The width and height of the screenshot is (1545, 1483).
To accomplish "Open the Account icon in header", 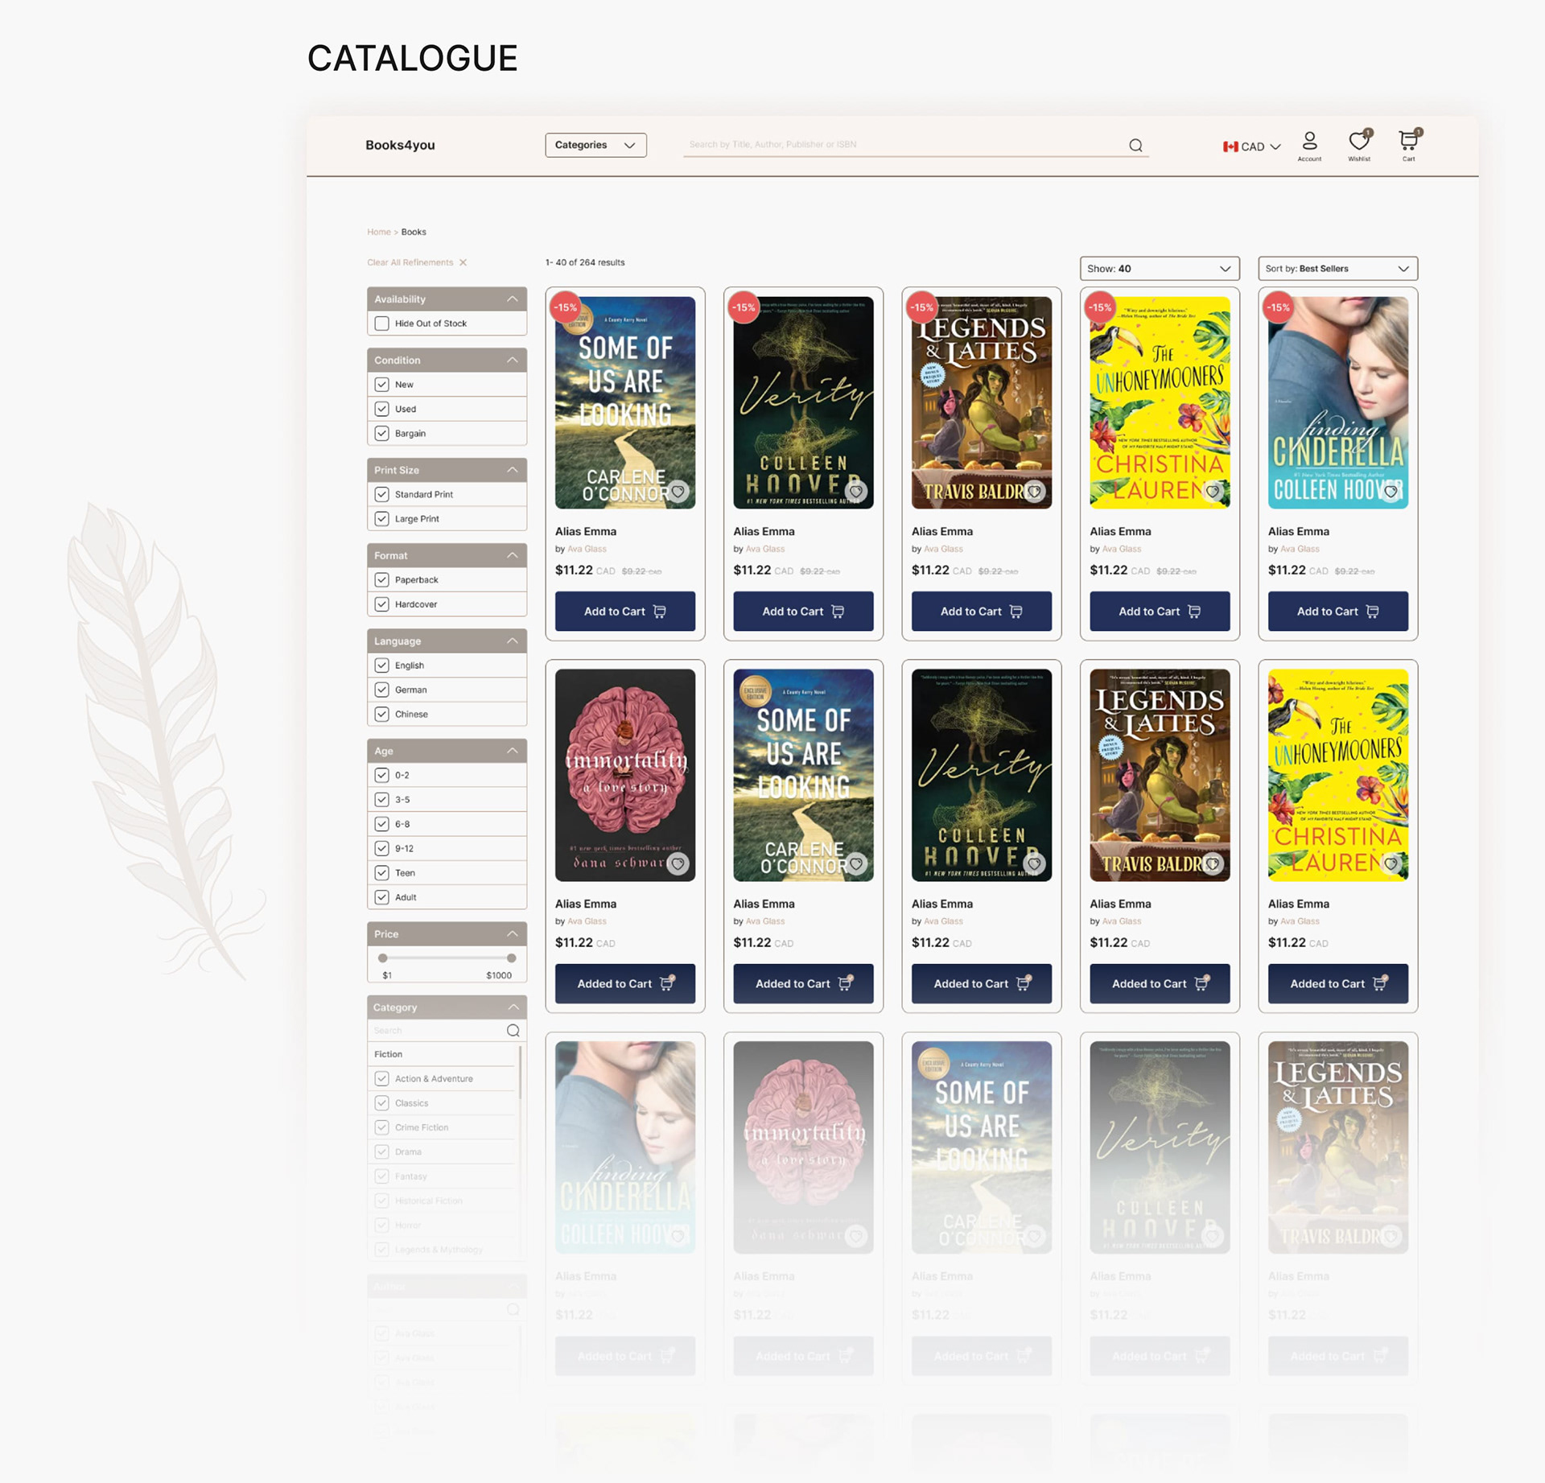I will 1309,142.
